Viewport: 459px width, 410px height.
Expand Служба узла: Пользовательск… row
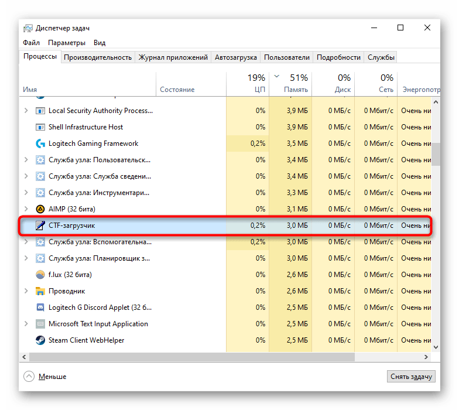tap(26, 160)
